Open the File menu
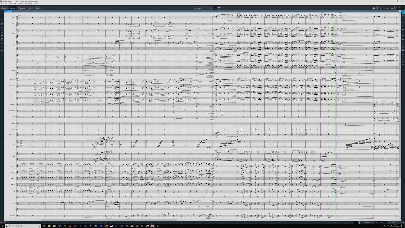Screen dimensions: 405x228 [x=2, y=4]
